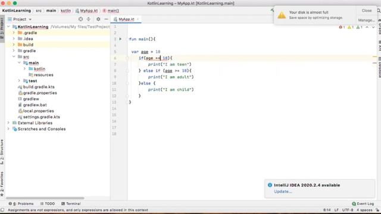The image size is (381, 214).
Task: Open the Ant side tool window
Action: pos(379,46)
